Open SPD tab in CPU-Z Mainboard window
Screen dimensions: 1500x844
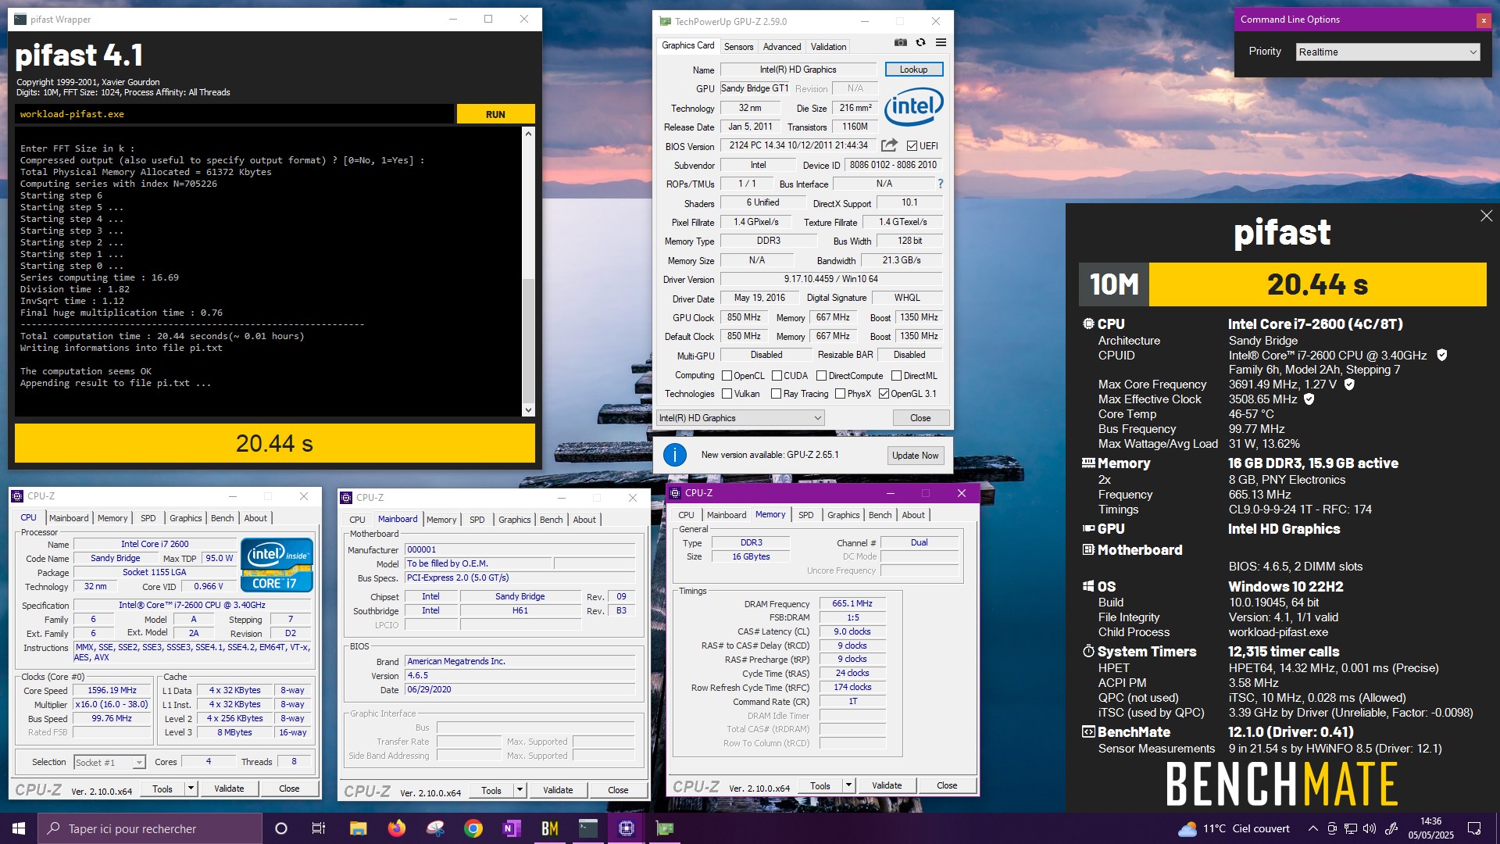click(x=477, y=520)
